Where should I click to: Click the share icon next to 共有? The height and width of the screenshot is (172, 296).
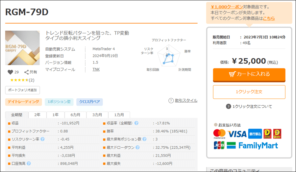(26, 72)
